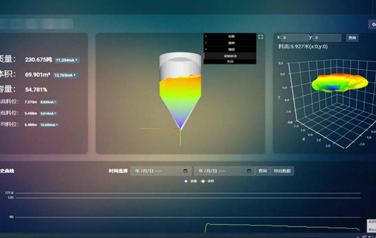The width and height of the screenshot is (376, 238).
Task: Click the fullscreen icon on the silo view
Action: (260, 37)
